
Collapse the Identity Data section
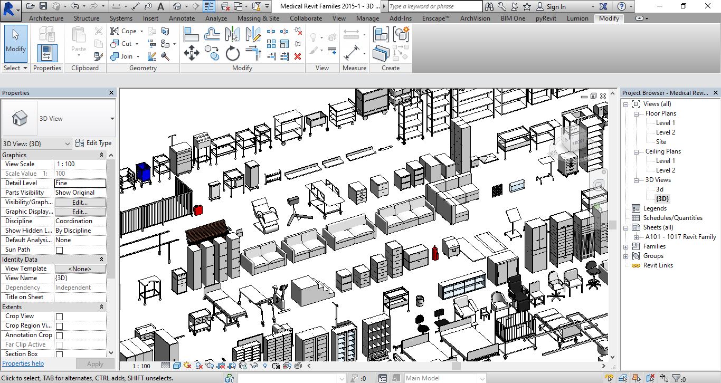(102, 260)
